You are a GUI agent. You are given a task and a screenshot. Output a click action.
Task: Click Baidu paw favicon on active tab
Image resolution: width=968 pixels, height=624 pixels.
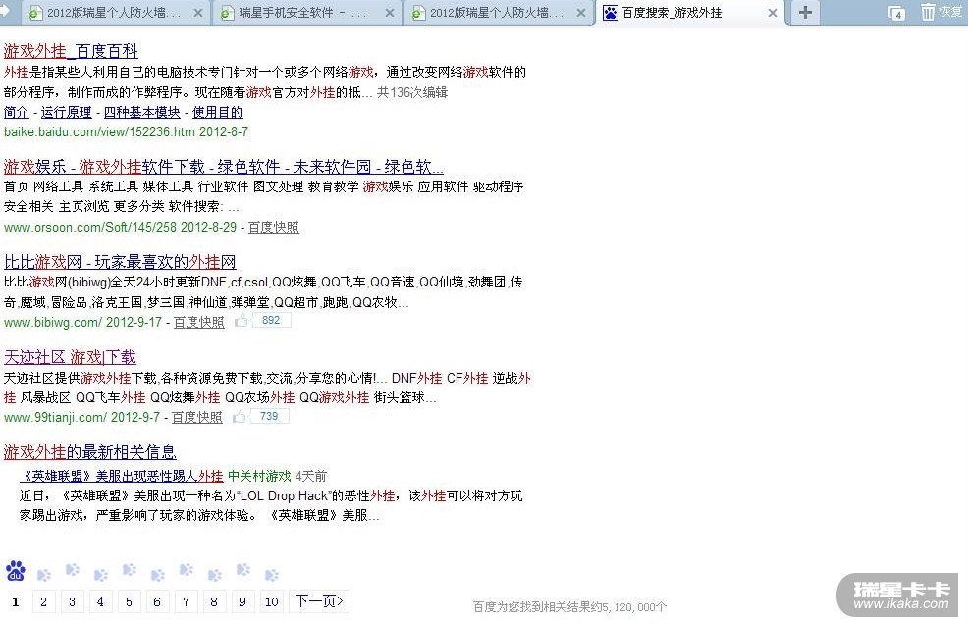[x=610, y=13]
